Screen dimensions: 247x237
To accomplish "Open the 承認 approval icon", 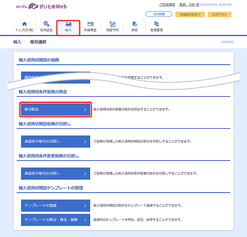I will [x=135, y=24].
